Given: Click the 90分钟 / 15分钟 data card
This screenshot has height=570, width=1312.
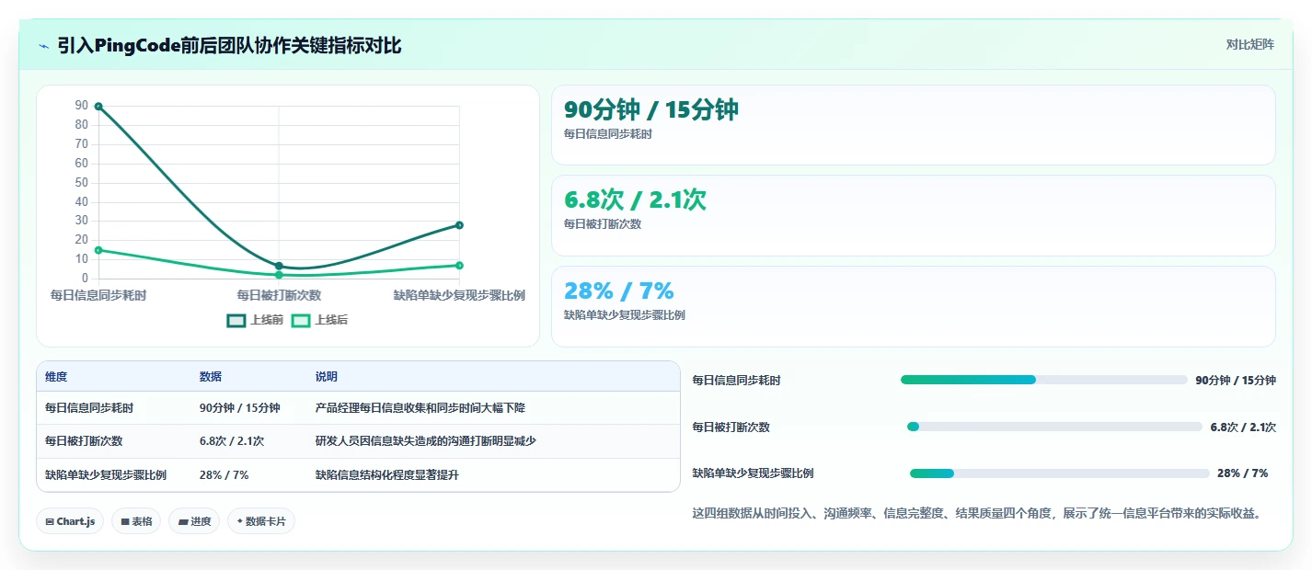Looking at the screenshot, I should (x=913, y=125).
